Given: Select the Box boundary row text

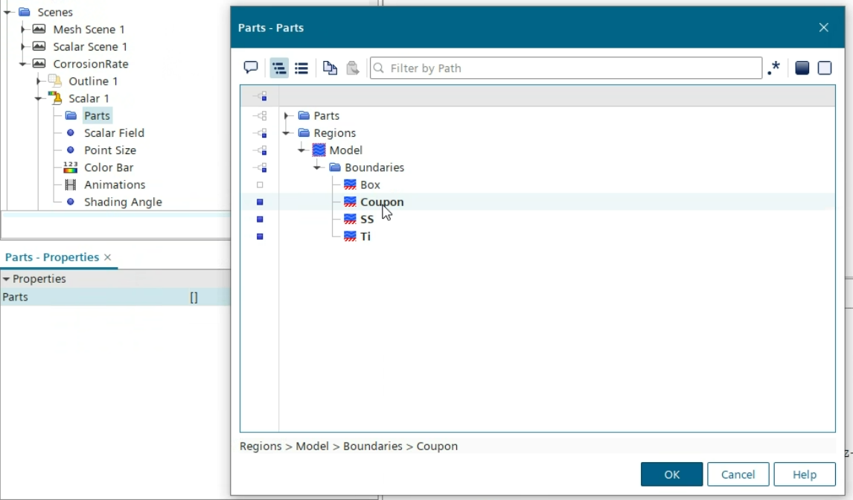Looking at the screenshot, I should (x=370, y=185).
